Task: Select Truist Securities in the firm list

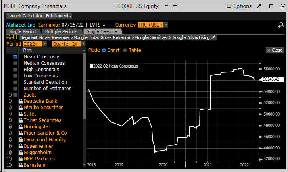Action: pyautogui.click(x=42, y=120)
